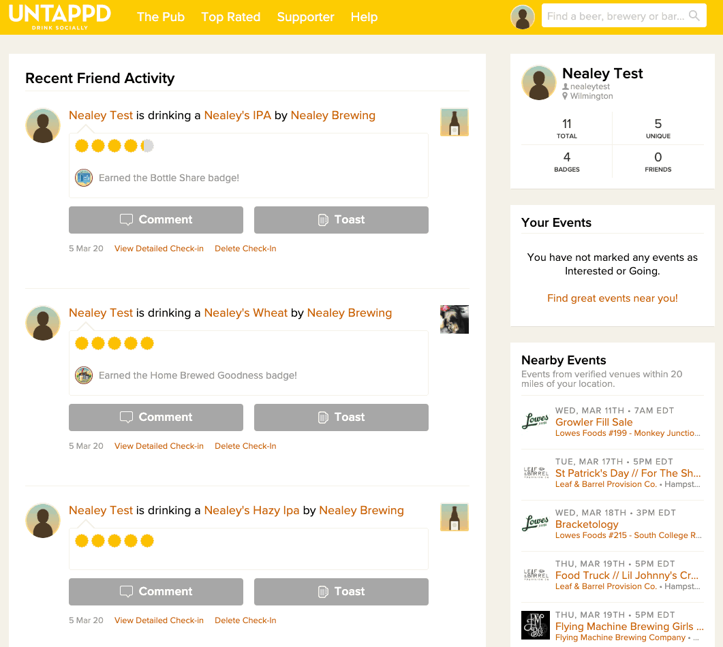Open Nealey Brewing link on IPA check-in
Screen dimensions: 723x647
pos(333,115)
